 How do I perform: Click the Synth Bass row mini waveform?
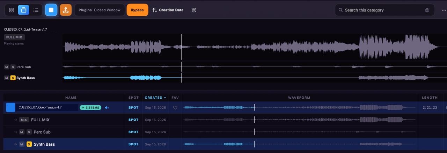(x=300, y=144)
